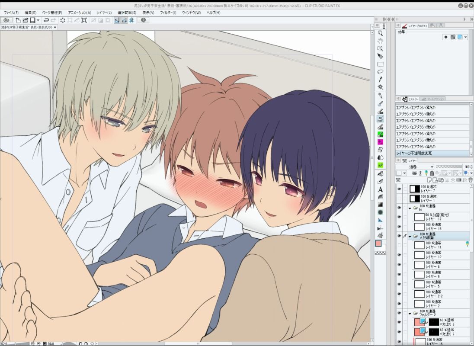Clear selection with the dotted circle icon
The width and height of the screenshot is (474, 346).
(x=63, y=20)
